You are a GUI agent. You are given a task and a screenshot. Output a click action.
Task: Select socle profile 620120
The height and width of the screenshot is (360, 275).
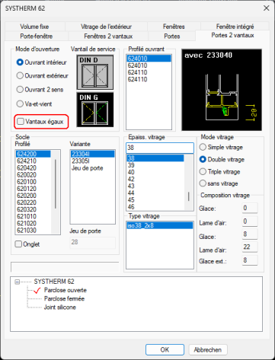click(x=34, y=189)
